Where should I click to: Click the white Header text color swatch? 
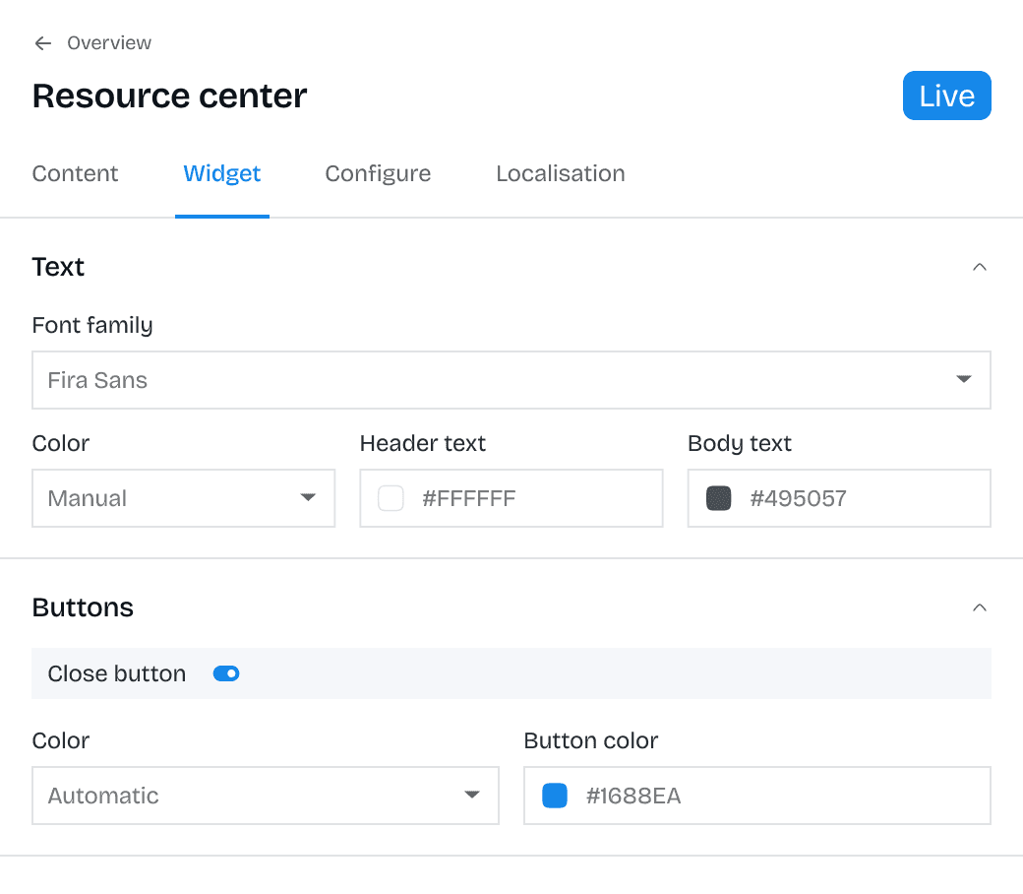point(391,498)
